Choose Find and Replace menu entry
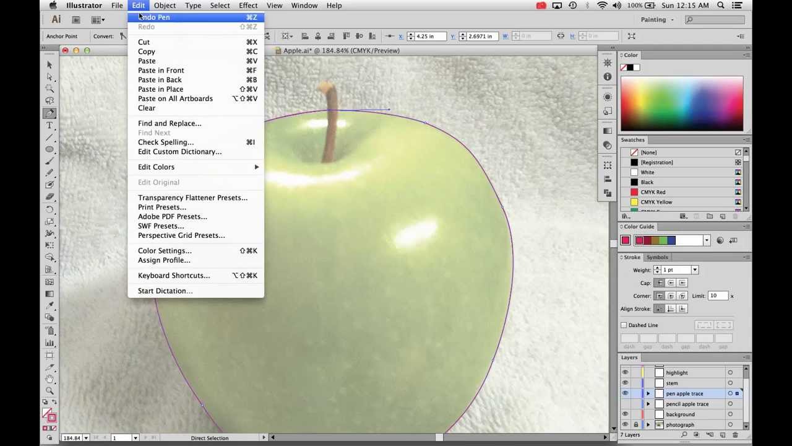Image resolution: width=792 pixels, height=446 pixels. (196, 123)
